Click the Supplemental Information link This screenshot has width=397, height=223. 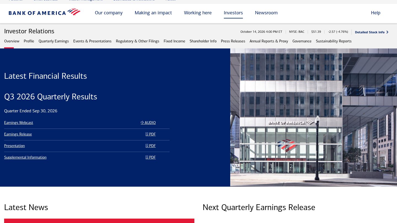pos(25,157)
